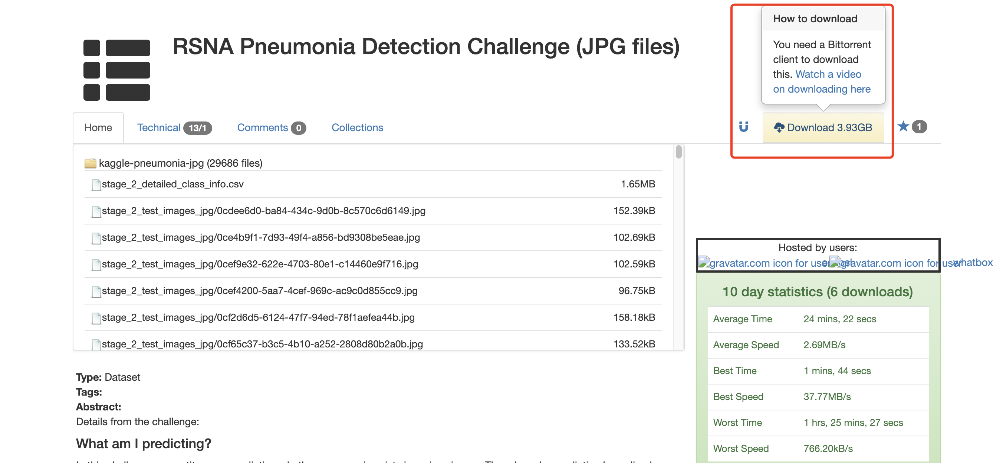Screen dimensions: 1003x463
Task: Open the Collections tab
Action: (357, 127)
